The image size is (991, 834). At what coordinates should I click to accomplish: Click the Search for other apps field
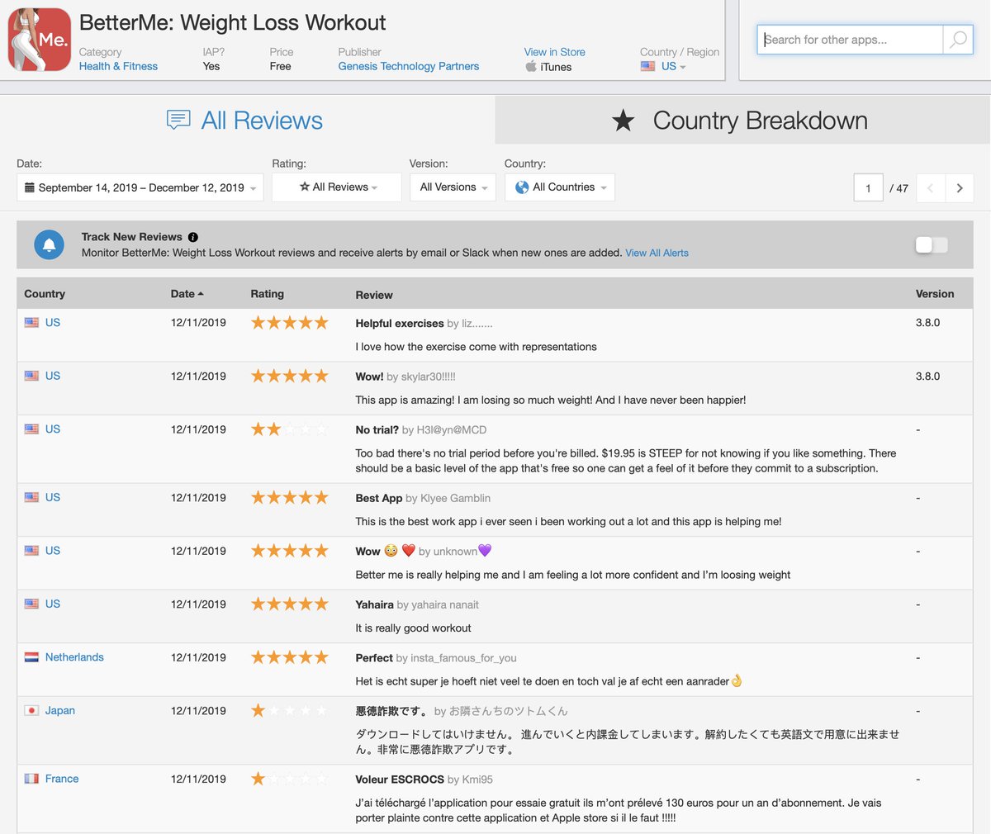[x=850, y=40]
